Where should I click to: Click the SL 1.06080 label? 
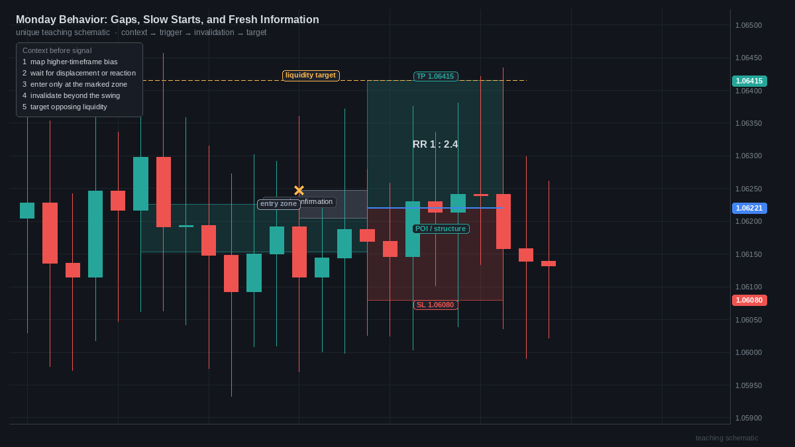coord(435,305)
